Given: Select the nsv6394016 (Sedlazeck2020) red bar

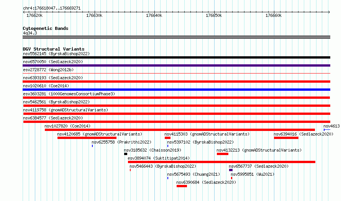Looking at the screenshot, I should tap(286, 138).
